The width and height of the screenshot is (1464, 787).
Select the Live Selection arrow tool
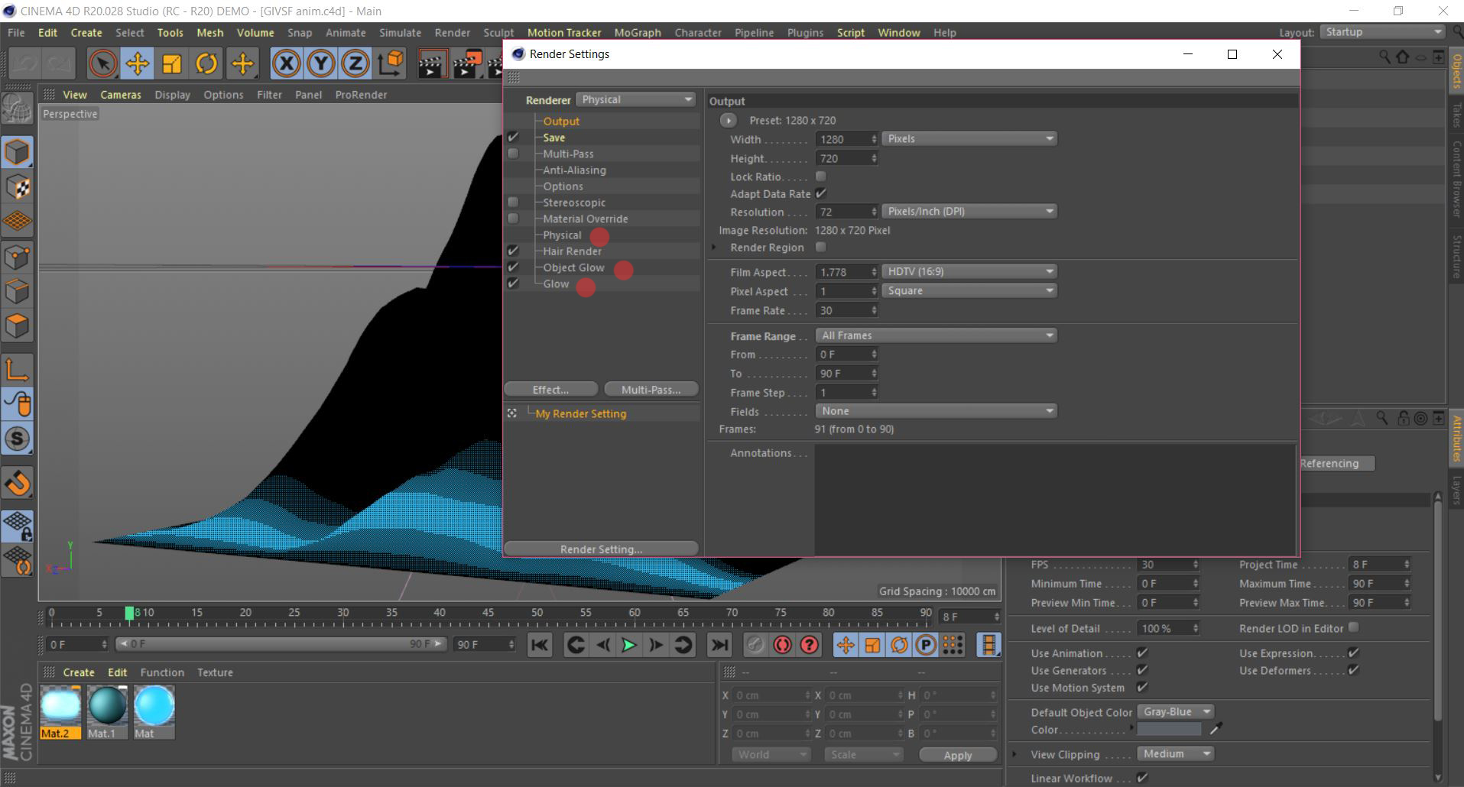[x=102, y=63]
